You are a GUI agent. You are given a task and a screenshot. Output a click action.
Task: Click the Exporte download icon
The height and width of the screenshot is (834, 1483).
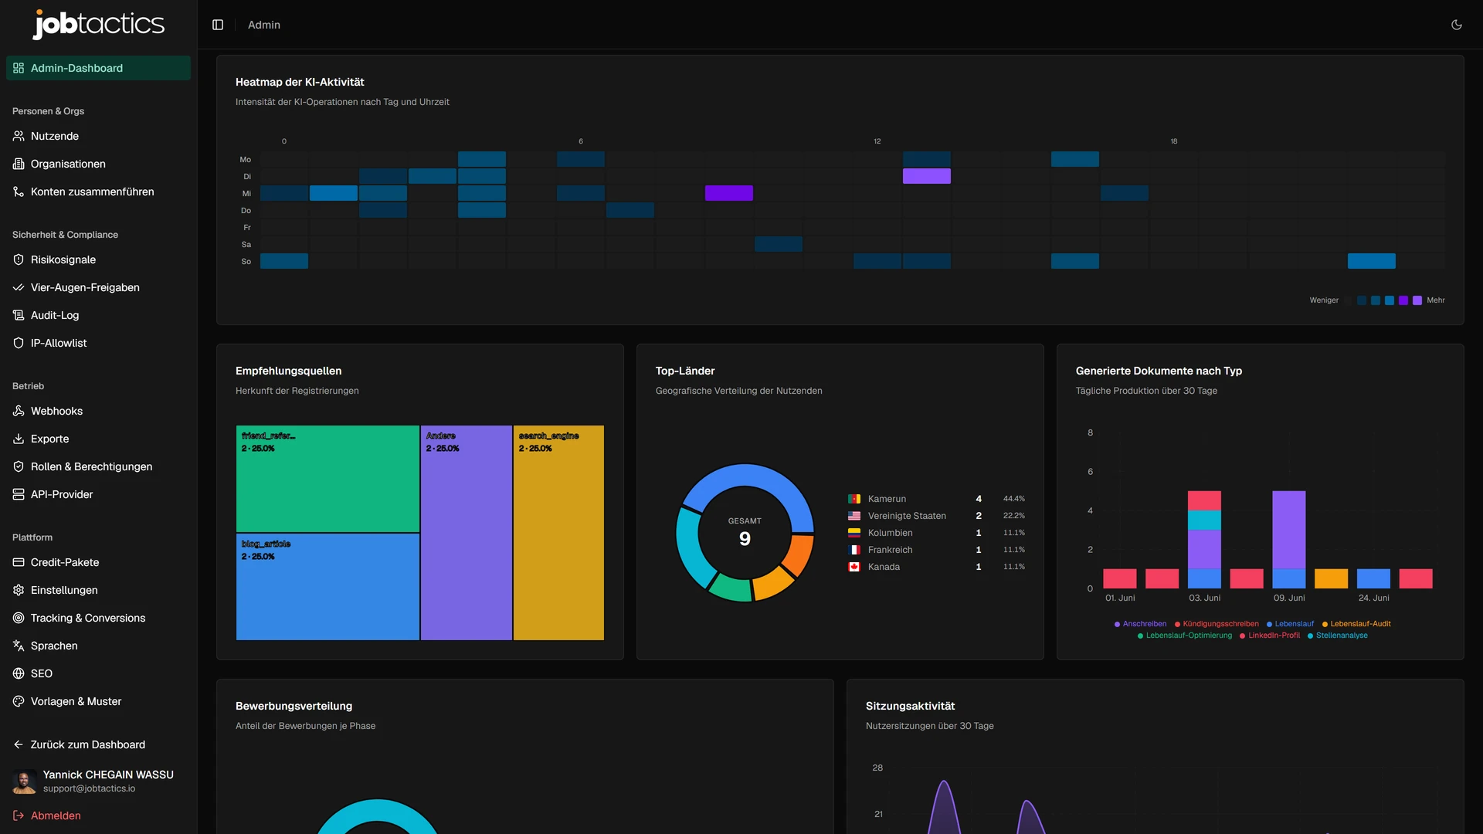(x=19, y=439)
